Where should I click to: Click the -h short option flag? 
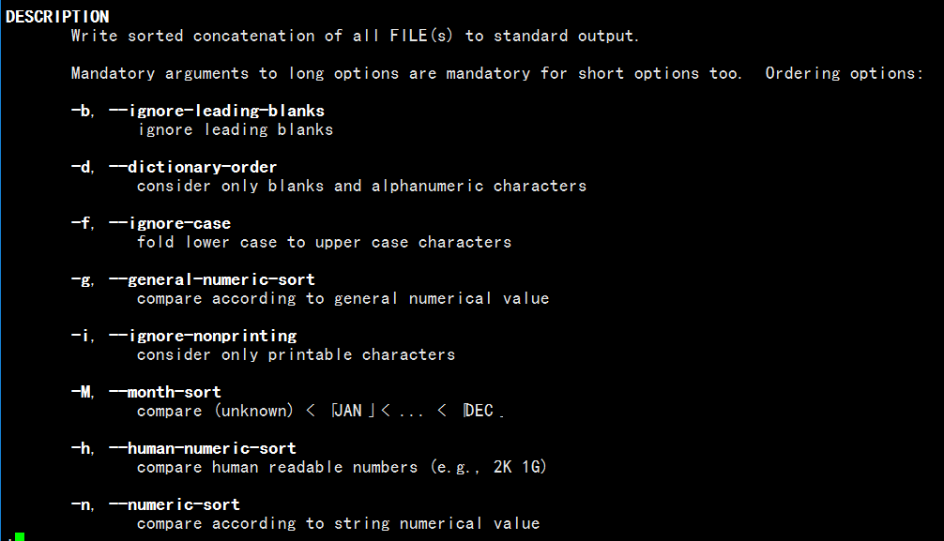coord(83,448)
